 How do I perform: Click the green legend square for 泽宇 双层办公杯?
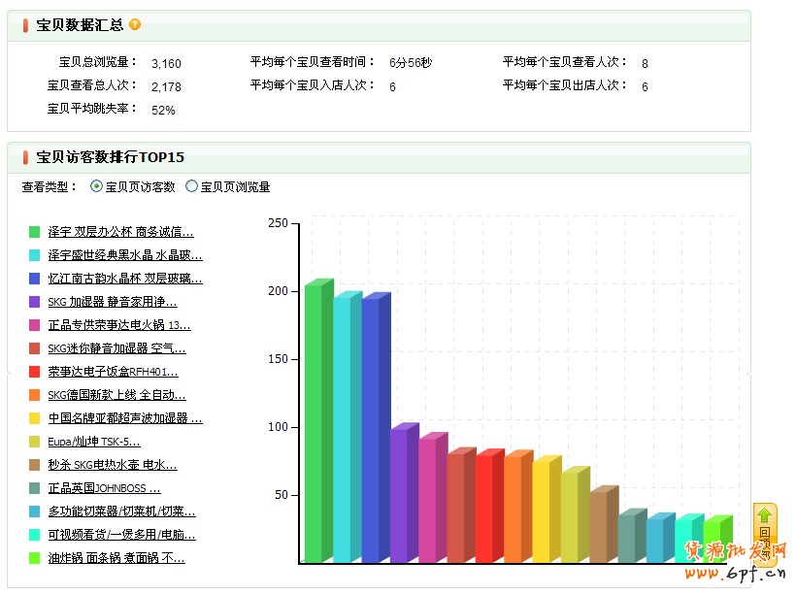pyautogui.click(x=35, y=232)
